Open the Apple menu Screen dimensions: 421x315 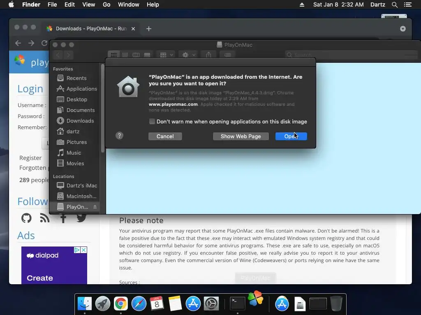click(x=11, y=5)
